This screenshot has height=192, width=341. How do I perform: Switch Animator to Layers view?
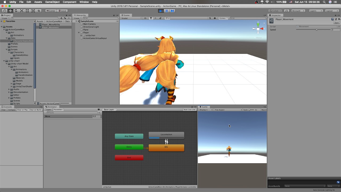(x=48, y=110)
